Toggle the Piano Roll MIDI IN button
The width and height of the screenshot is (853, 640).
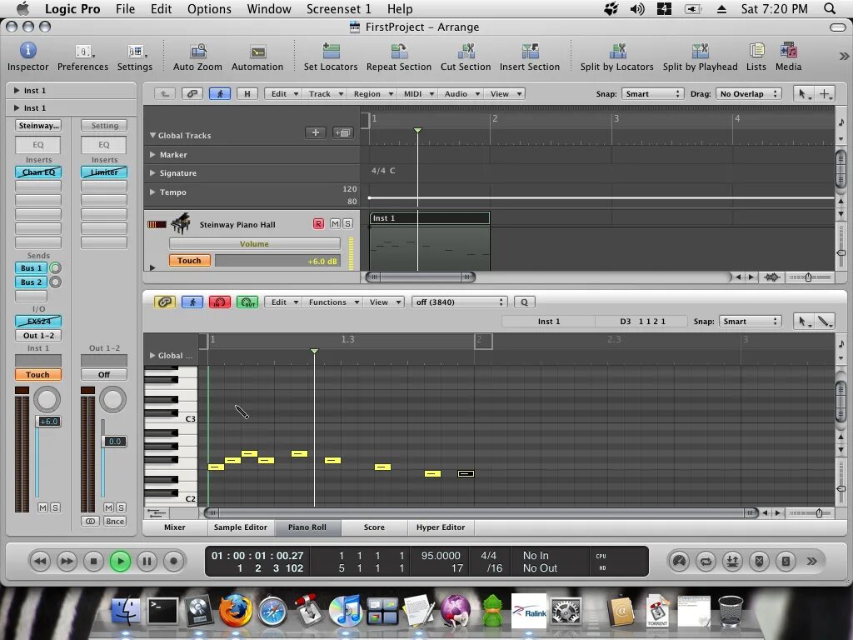click(220, 302)
